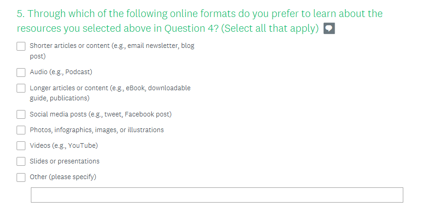Open the comment icon beside question 5
The width and height of the screenshot is (442, 221).
tap(329, 29)
